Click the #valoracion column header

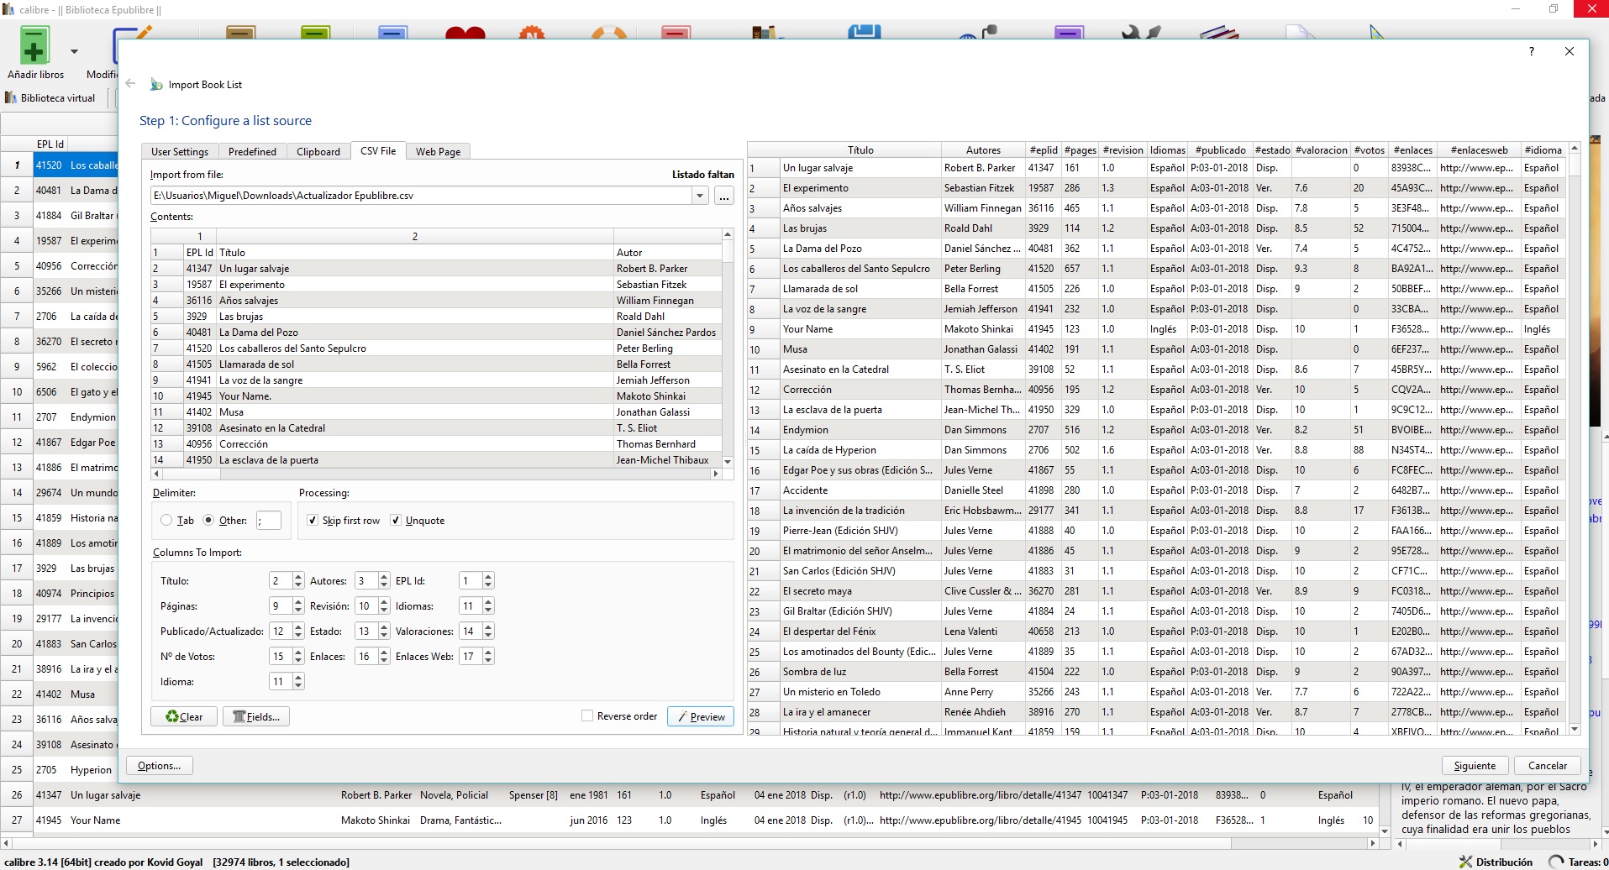click(x=1321, y=150)
